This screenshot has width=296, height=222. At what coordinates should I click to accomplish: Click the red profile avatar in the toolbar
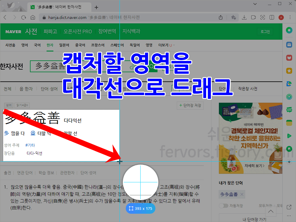[281, 17]
